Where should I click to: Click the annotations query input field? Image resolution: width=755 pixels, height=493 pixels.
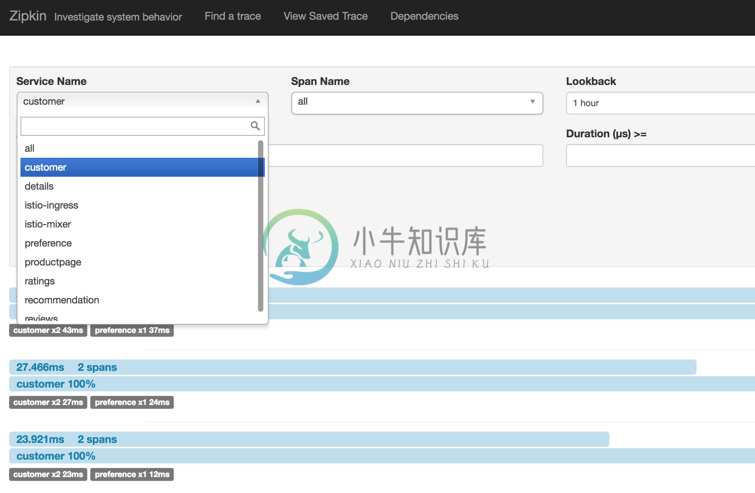[x=406, y=155]
